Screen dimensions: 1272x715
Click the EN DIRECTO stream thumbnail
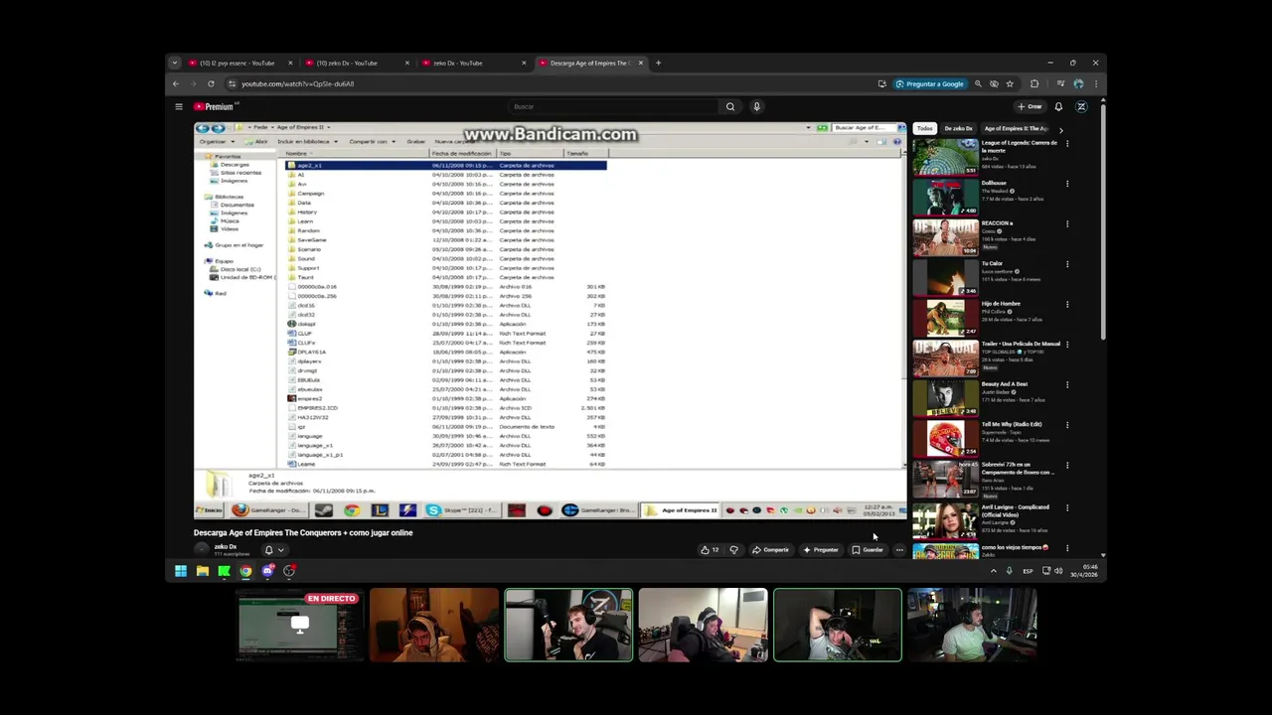point(300,625)
